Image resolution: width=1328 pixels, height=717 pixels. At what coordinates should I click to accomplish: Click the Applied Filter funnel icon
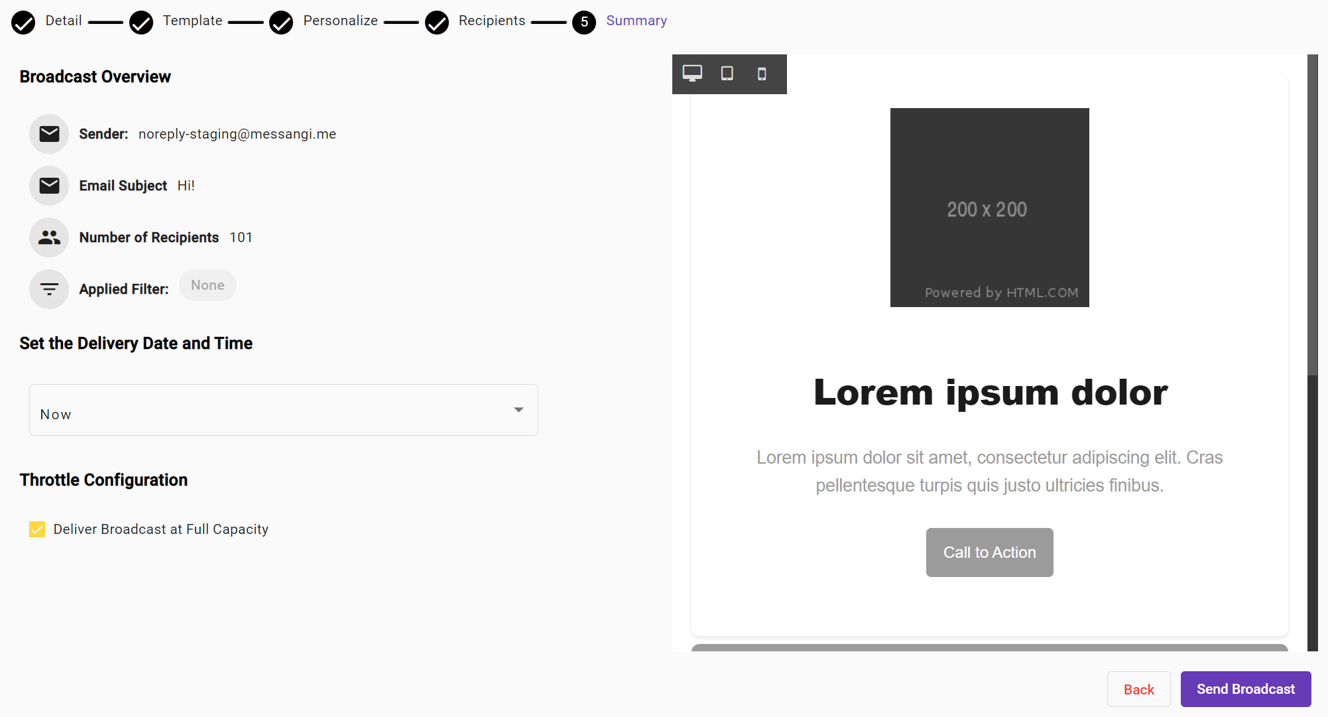pyautogui.click(x=49, y=289)
